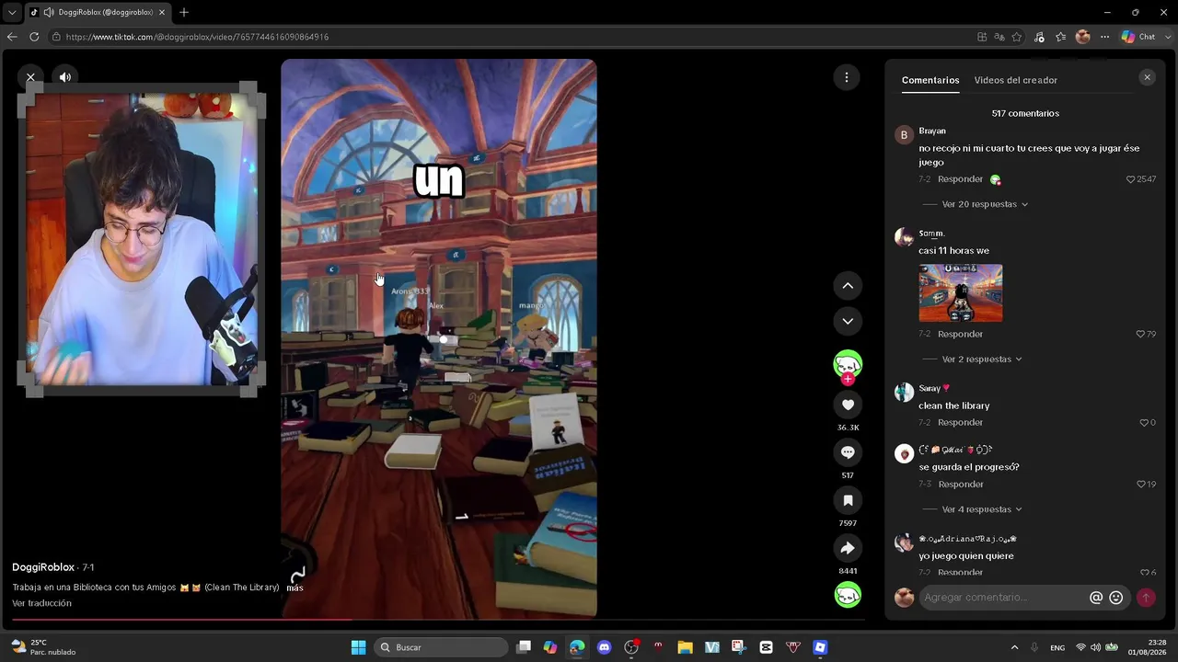Close the DoggiRoblox browser tab
The height and width of the screenshot is (662, 1178).
tap(162, 12)
